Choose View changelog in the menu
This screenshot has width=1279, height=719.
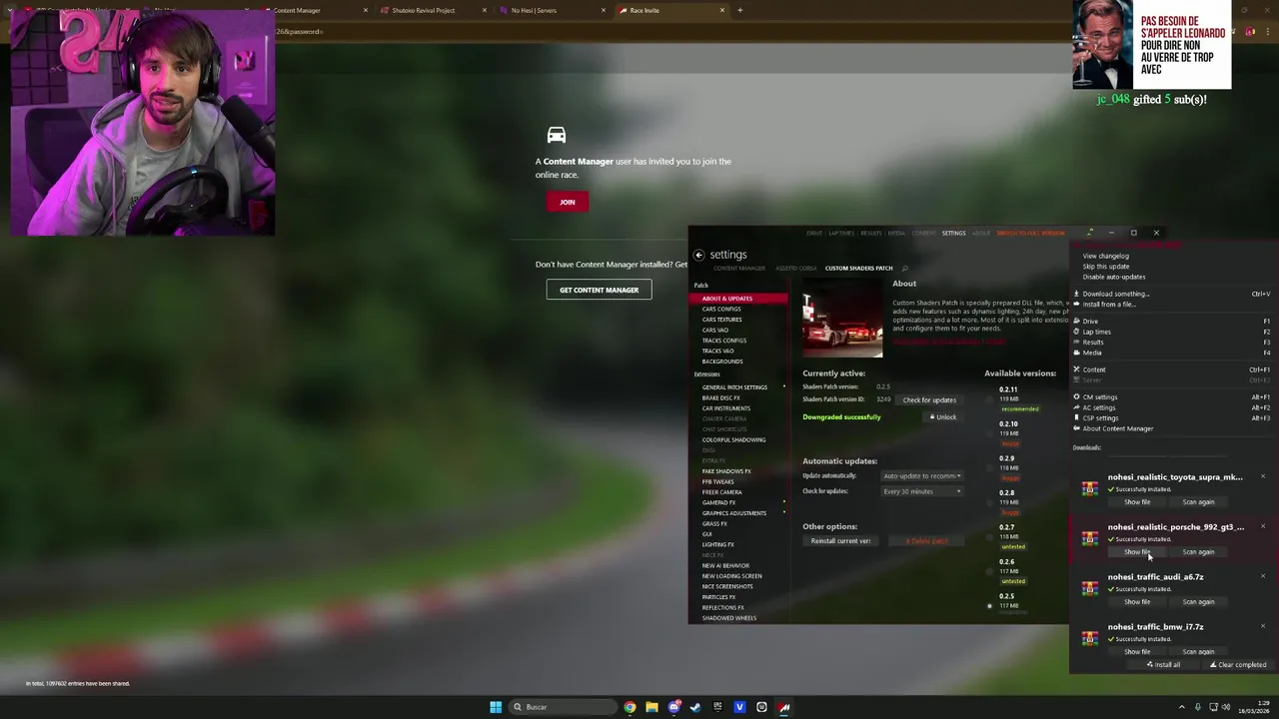pos(1105,256)
